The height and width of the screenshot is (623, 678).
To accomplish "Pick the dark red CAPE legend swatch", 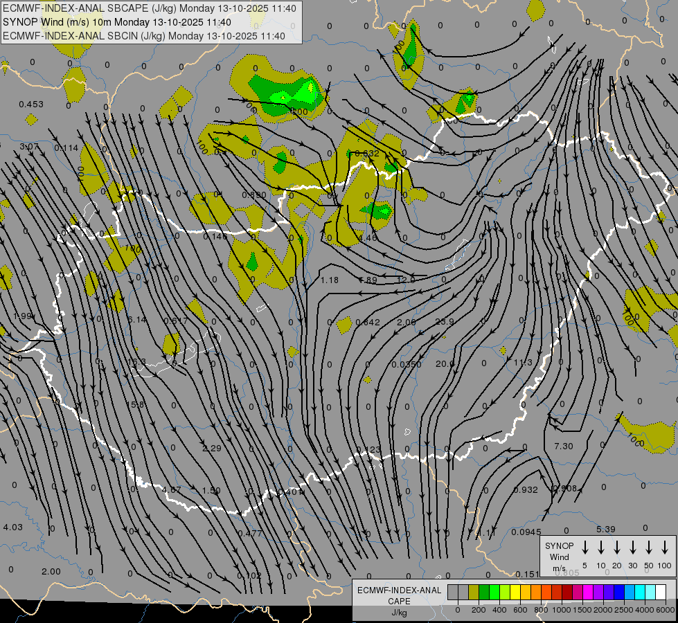I will [x=567, y=592].
